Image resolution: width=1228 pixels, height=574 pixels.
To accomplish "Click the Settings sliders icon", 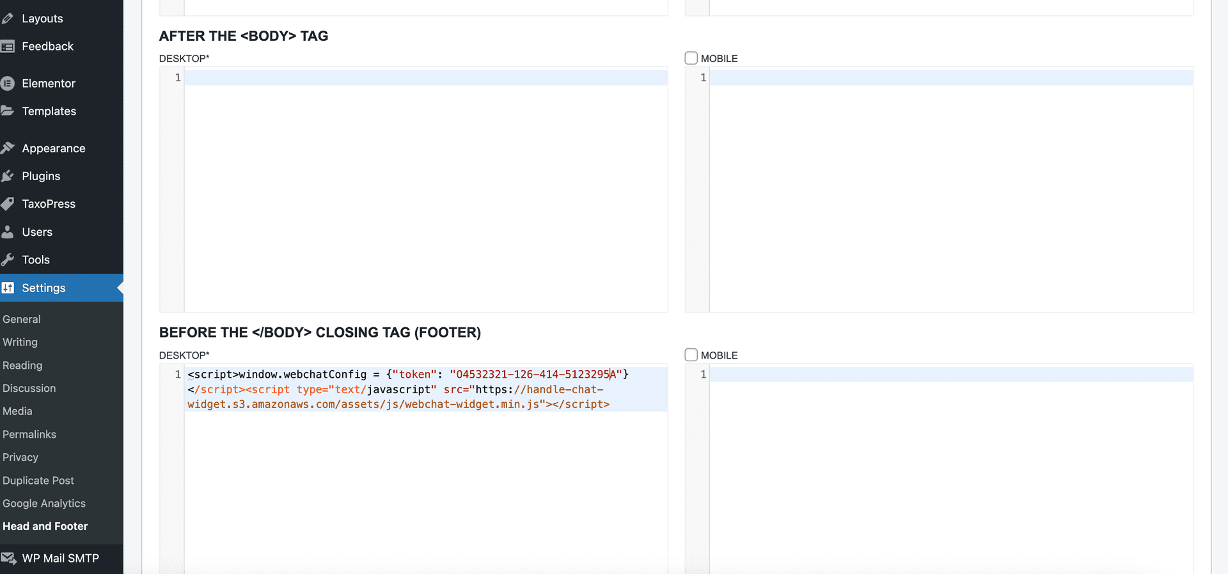I will (x=8, y=288).
